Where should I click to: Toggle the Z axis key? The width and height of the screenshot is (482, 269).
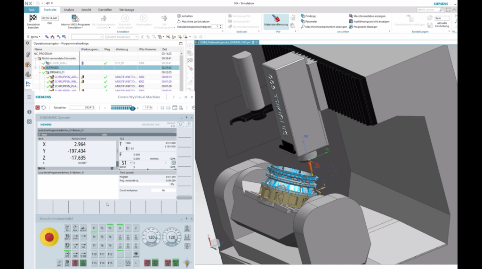pyautogui.click(x=136, y=228)
